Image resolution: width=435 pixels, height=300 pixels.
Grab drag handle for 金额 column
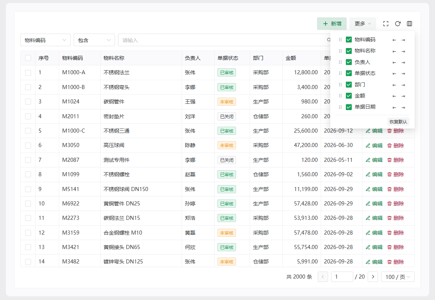coord(340,96)
